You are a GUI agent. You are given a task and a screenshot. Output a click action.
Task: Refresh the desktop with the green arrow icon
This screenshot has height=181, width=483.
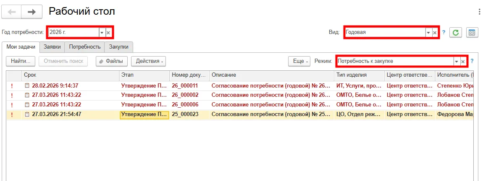click(x=456, y=32)
